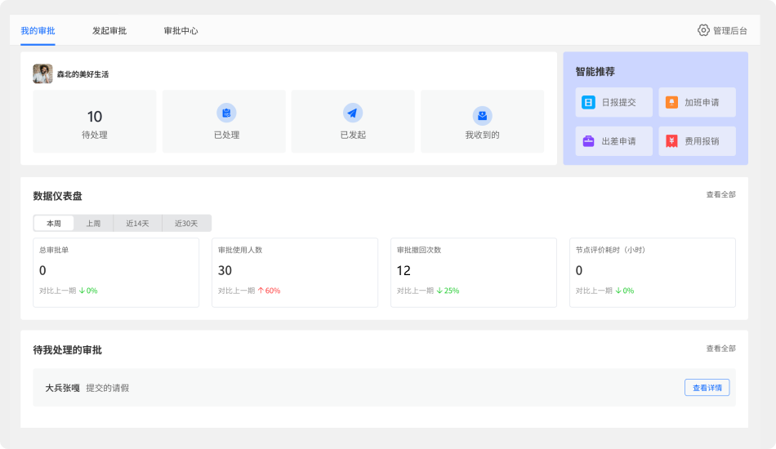This screenshot has height=449, width=776.
Task: Go to the 我的审批 tab
Action: pyautogui.click(x=38, y=31)
